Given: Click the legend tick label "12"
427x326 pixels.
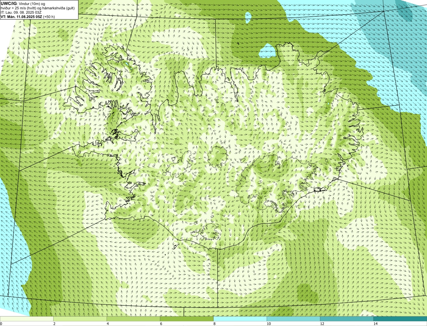Looking at the screenshot, I should 322,324.
